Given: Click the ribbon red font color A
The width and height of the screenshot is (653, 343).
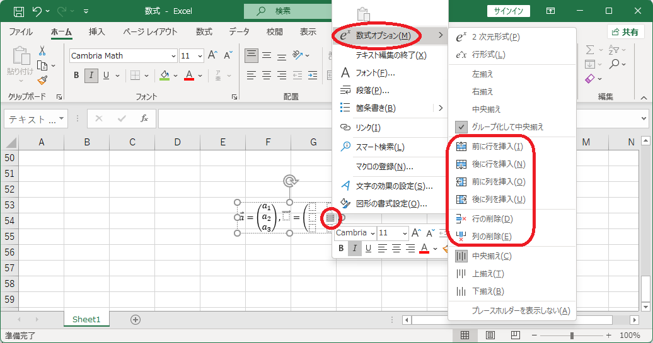Looking at the screenshot, I should [x=189, y=76].
